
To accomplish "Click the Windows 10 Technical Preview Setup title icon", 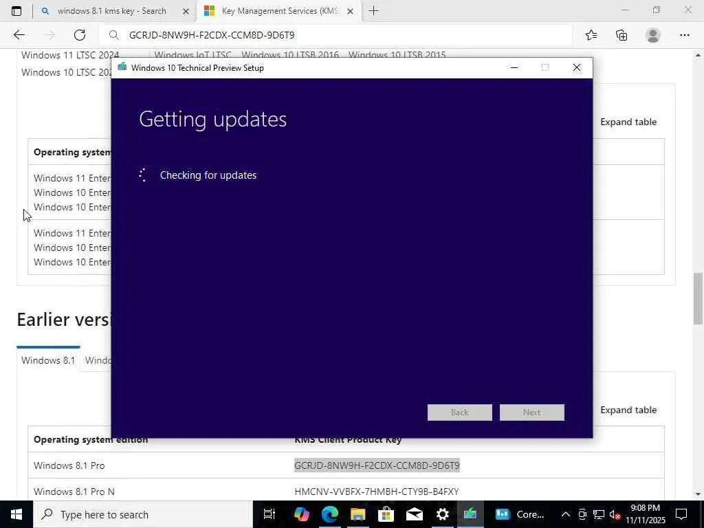I will 122,67.
